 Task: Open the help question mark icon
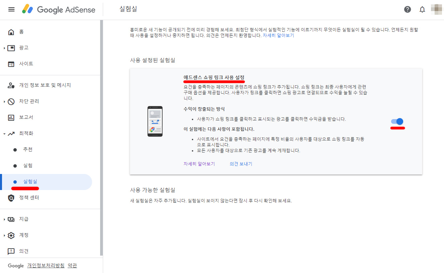pos(408,9)
